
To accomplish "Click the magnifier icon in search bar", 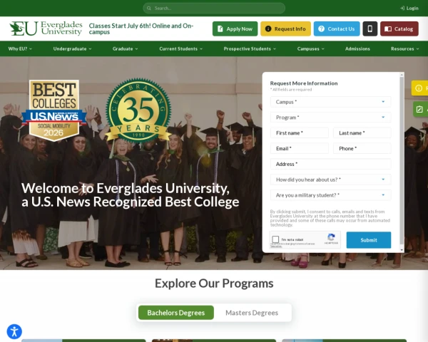I will click(x=149, y=8).
